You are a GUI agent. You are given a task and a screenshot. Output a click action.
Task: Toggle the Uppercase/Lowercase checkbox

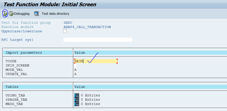coord(65,31)
